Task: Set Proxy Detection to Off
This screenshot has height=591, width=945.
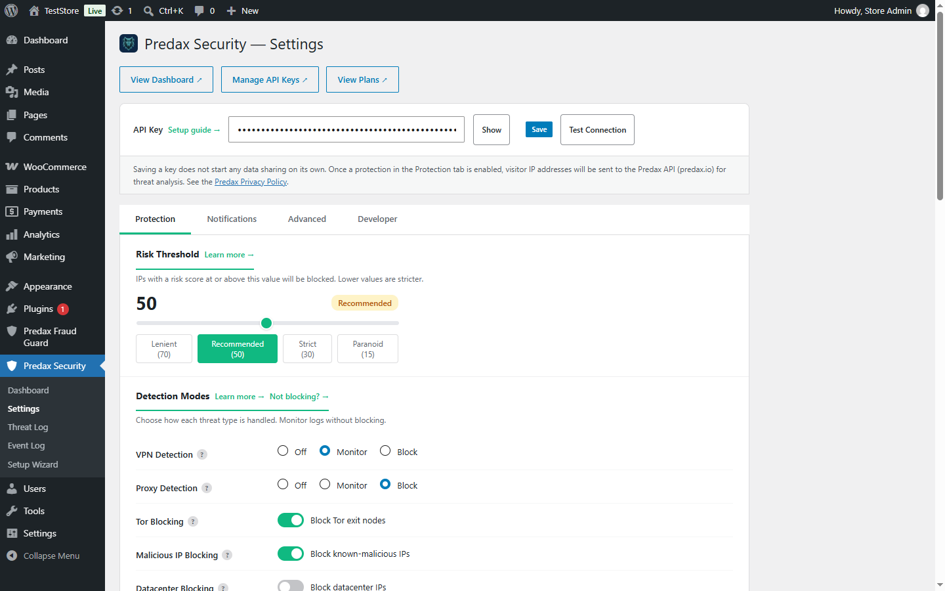Action: coord(283,484)
